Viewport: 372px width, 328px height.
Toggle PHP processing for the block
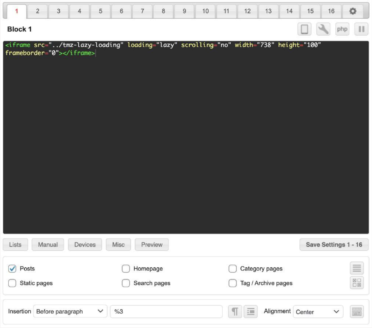(x=342, y=29)
